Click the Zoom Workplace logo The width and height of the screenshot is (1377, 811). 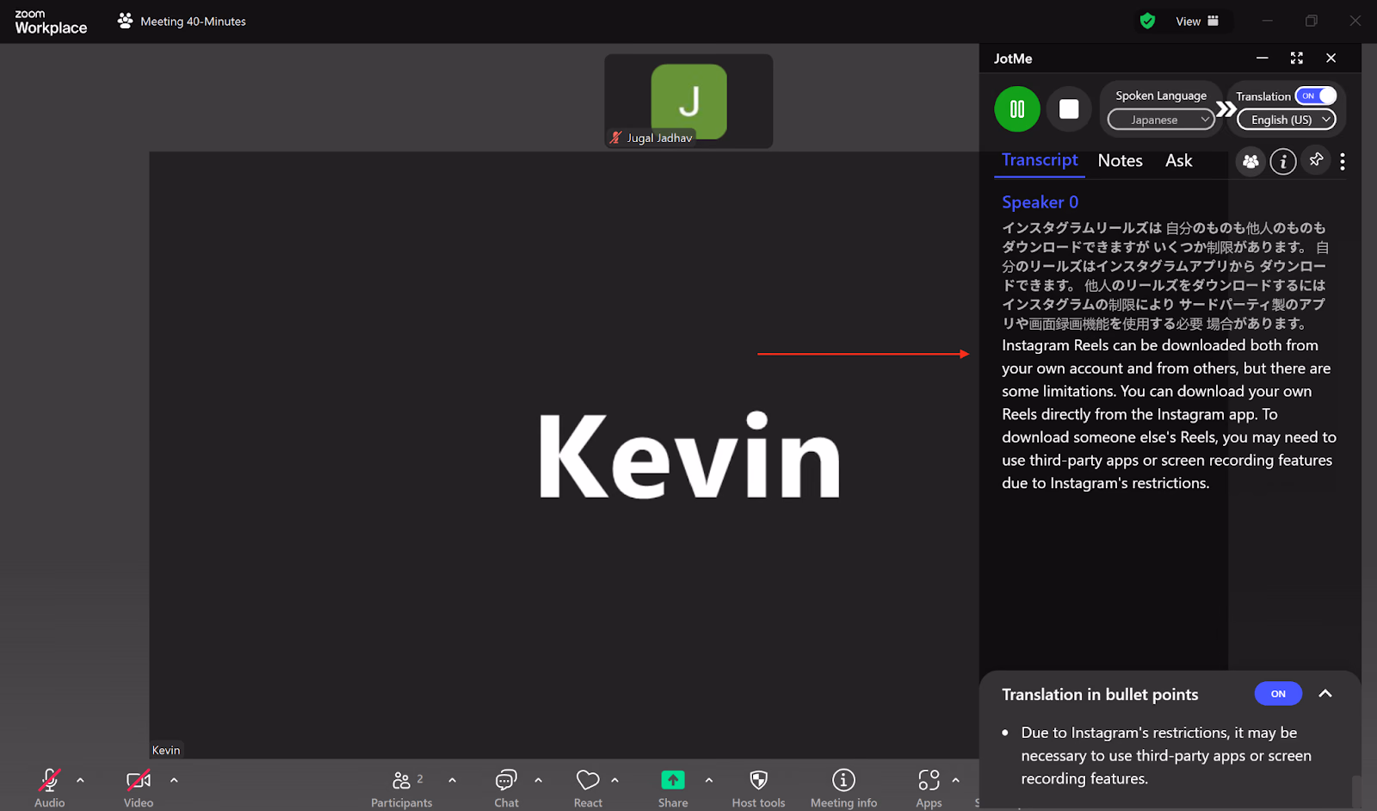pyautogui.click(x=51, y=22)
